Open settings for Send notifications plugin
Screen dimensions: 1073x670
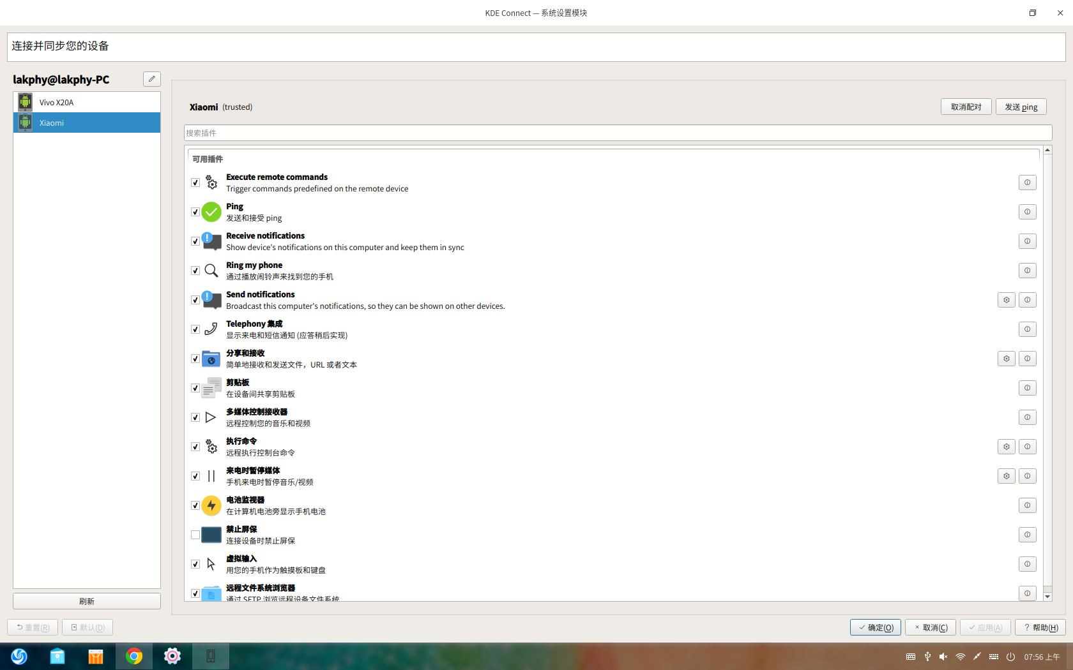tap(1006, 300)
